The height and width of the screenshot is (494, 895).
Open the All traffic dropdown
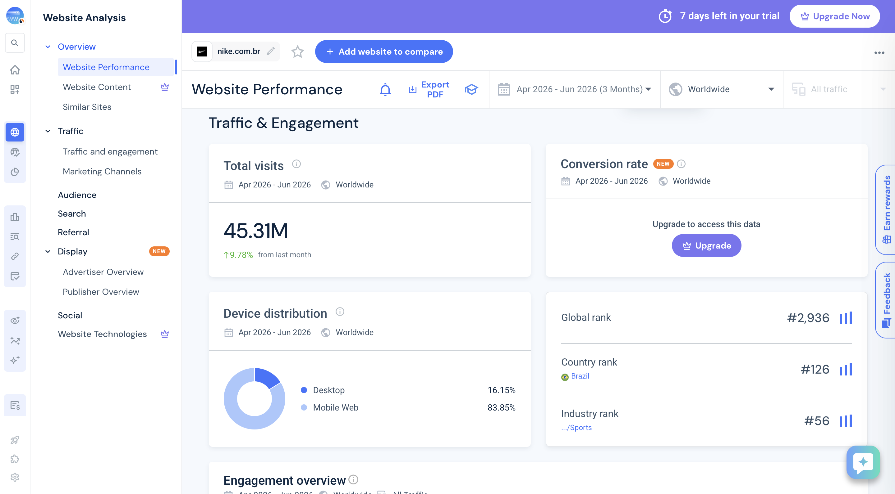pyautogui.click(x=839, y=89)
